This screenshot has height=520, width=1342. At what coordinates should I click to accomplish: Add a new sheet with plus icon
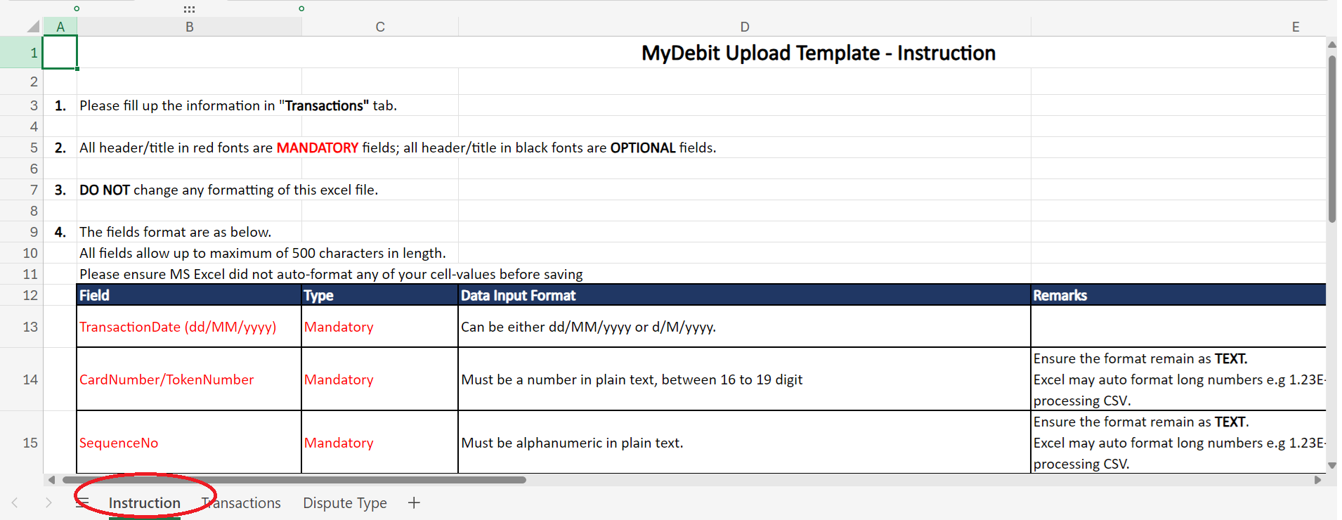pos(414,502)
